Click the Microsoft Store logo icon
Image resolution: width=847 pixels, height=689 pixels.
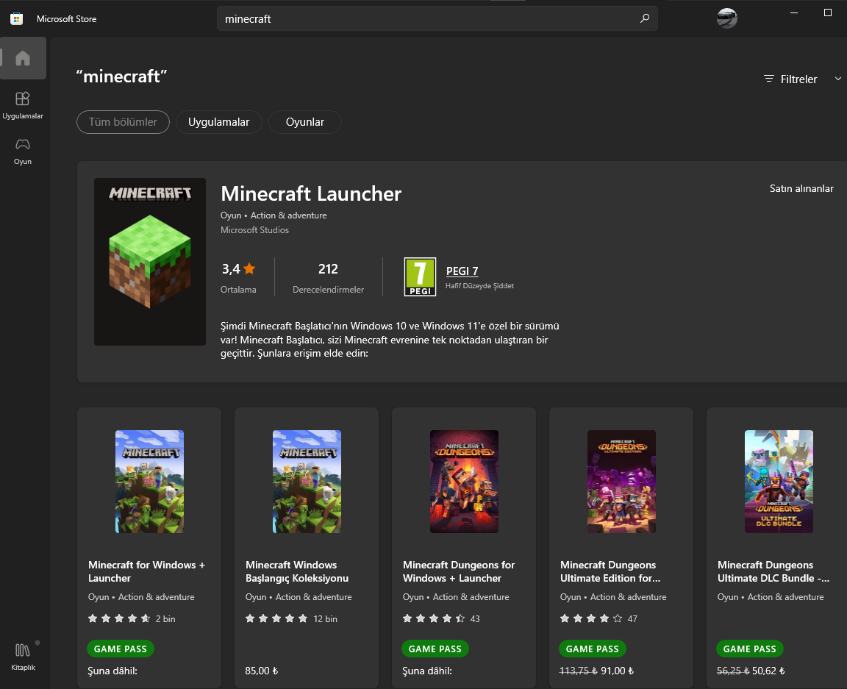coord(16,18)
